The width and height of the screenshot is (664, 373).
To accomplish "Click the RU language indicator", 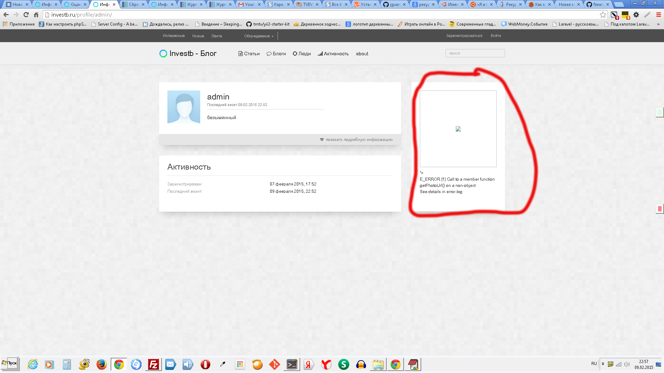I will pos(594,364).
